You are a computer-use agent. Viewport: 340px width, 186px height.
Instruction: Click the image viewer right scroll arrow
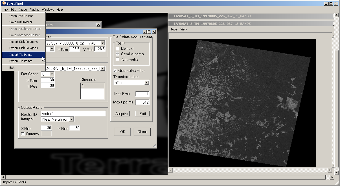[x=330, y=170]
